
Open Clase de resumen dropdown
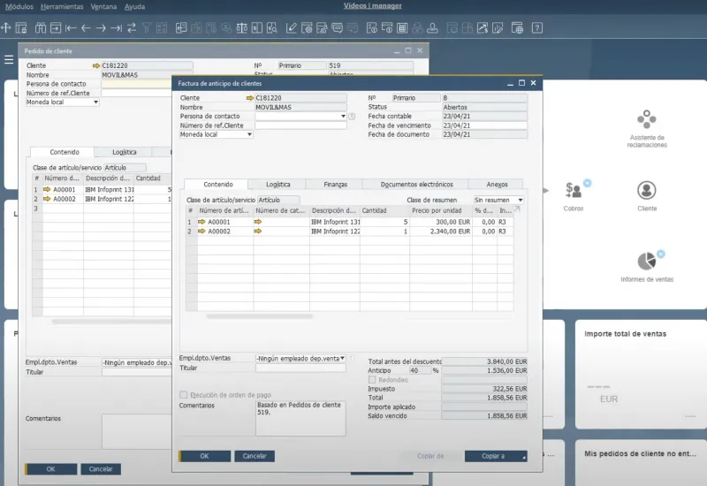point(520,200)
